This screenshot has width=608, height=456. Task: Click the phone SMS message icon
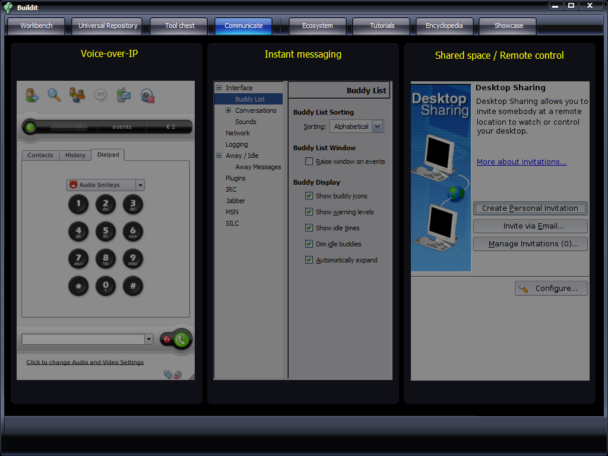pos(123,95)
